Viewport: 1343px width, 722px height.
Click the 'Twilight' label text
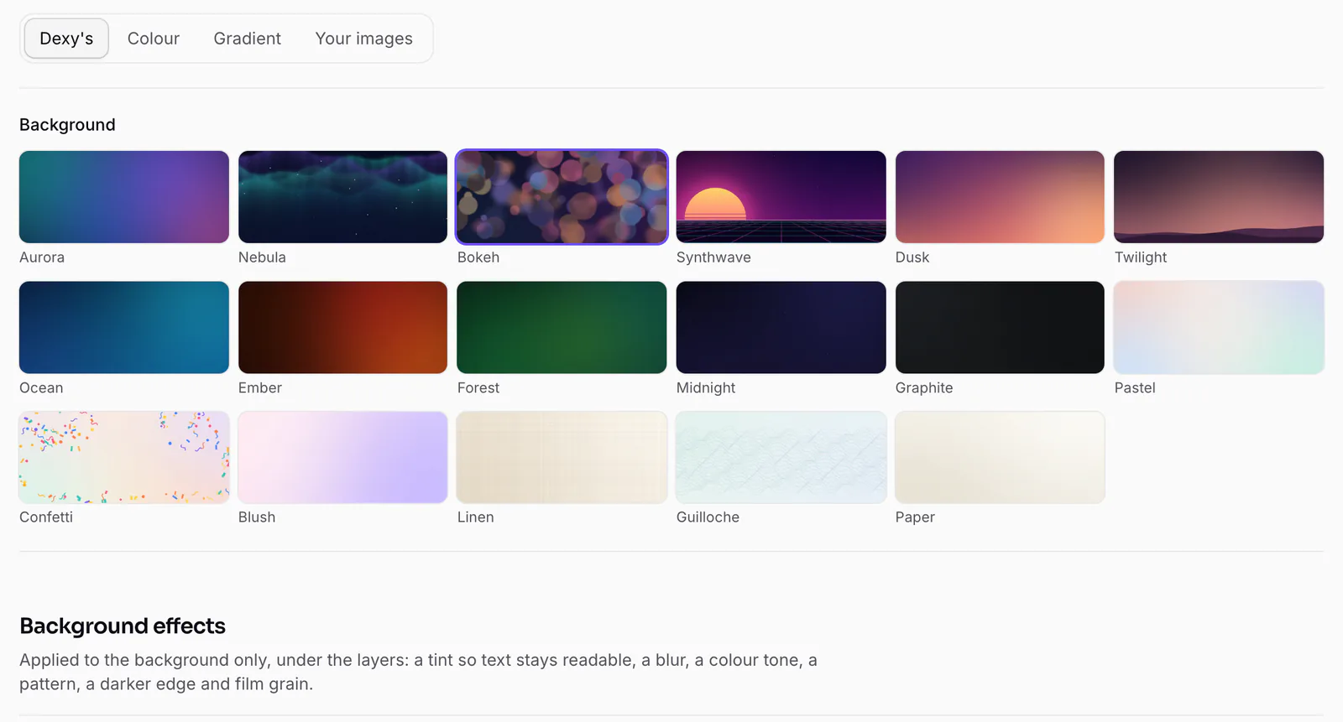pyautogui.click(x=1141, y=257)
